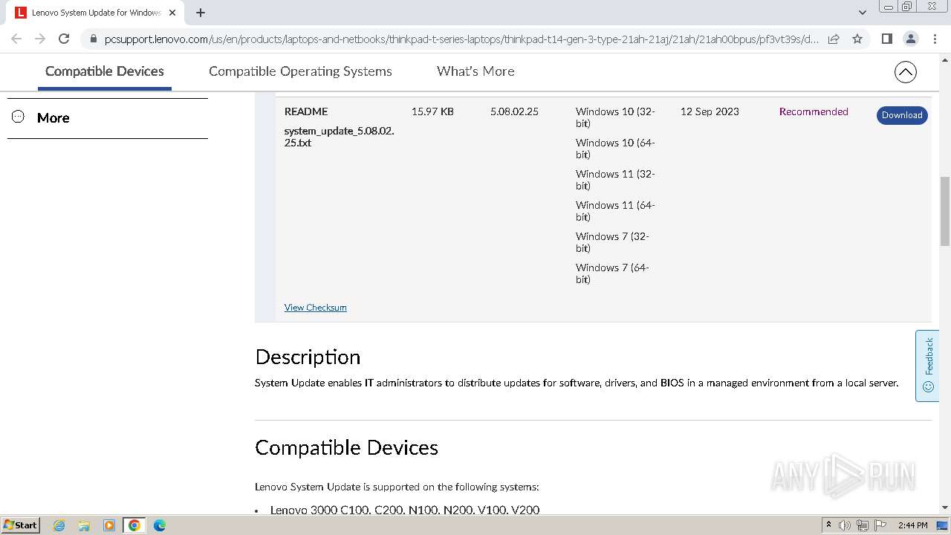
Task: Select the Lenovo System Update browser tab
Action: 95,13
